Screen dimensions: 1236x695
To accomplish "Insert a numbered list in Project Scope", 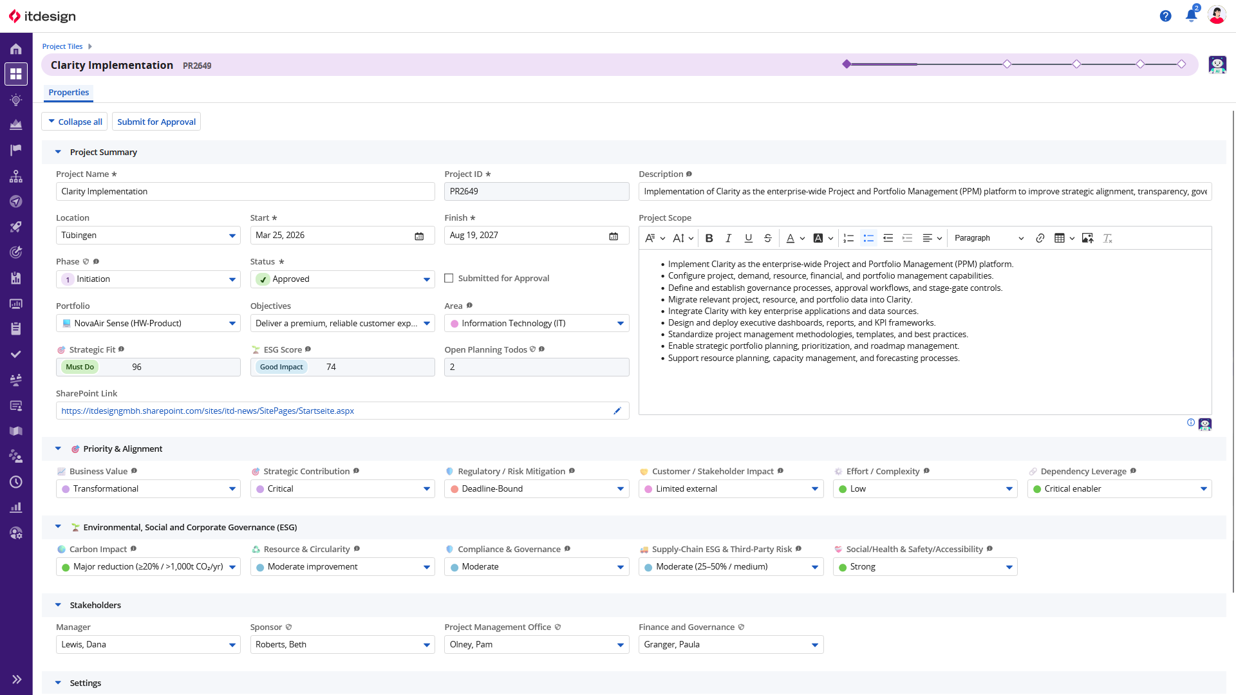I will tap(848, 238).
